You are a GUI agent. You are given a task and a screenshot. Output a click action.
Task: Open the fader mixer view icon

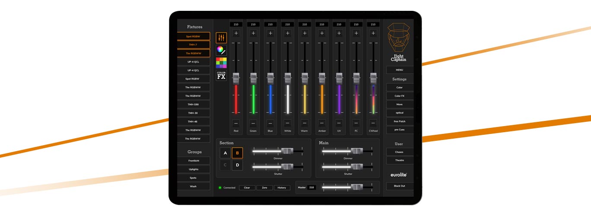click(x=221, y=38)
